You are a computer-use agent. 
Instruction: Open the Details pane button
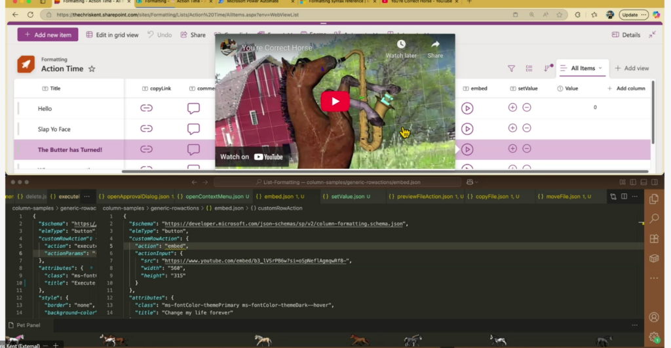pos(626,35)
